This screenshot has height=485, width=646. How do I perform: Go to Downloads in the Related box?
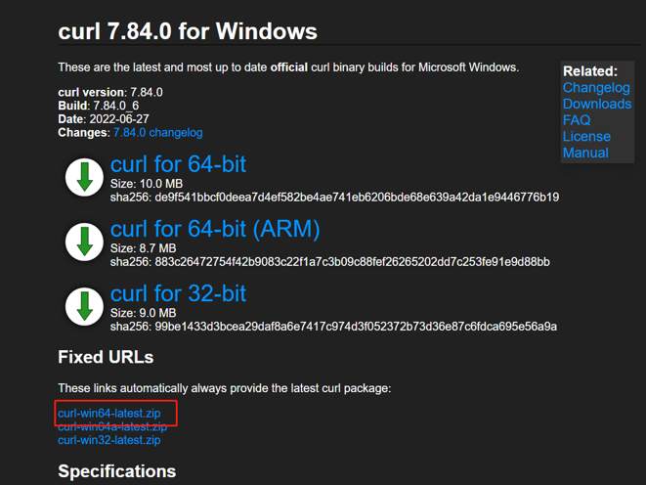tap(597, 104)
